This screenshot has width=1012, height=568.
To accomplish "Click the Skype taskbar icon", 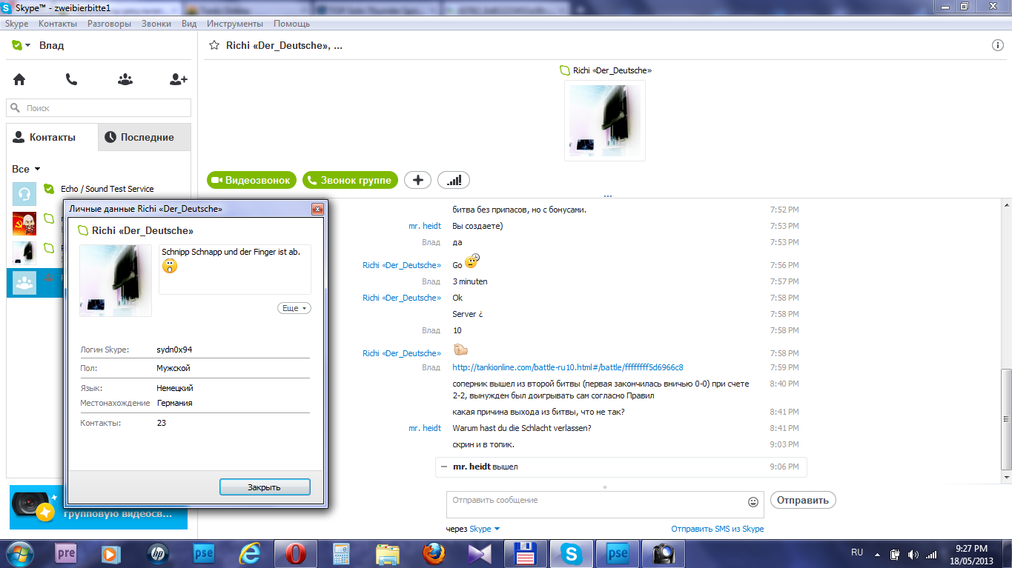I will [x=572, y=553].
